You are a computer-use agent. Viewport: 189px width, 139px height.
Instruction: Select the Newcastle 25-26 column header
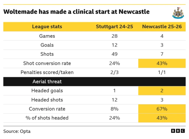[162, 27]
